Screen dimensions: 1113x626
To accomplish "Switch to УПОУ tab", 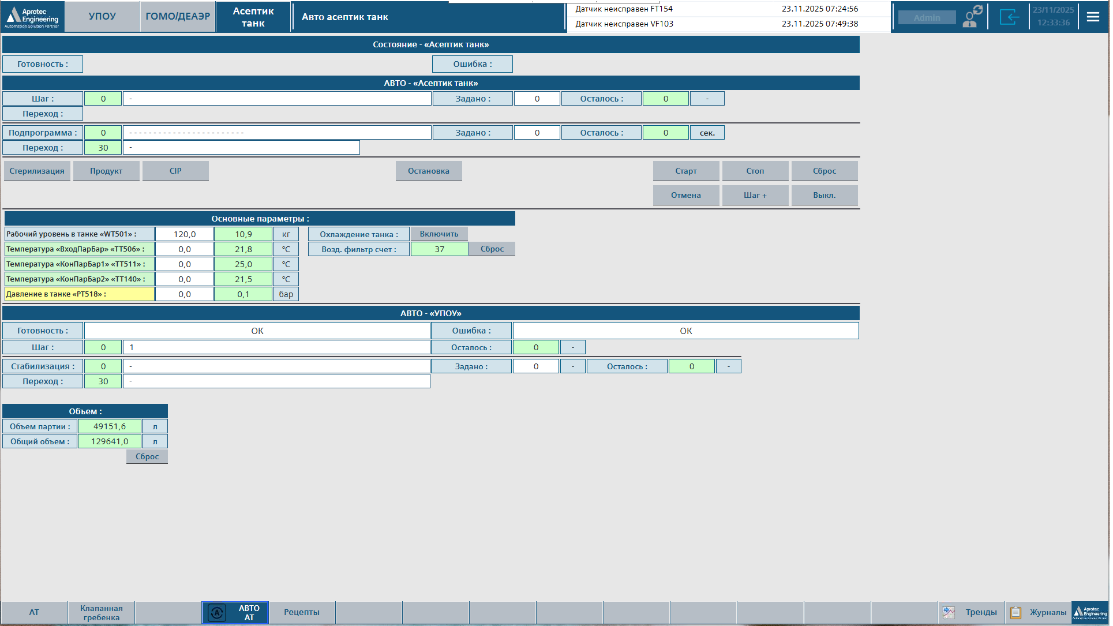I will (x=102, y=17).
